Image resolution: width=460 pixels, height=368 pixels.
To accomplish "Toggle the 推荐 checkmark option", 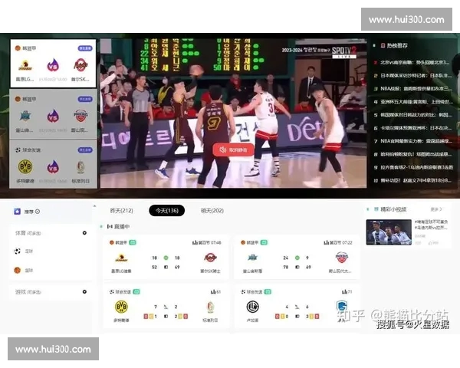I will click(x=38, y=212).
